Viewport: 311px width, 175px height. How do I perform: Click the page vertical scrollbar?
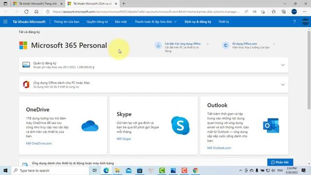pyautogui.click(x=309, y=70)
